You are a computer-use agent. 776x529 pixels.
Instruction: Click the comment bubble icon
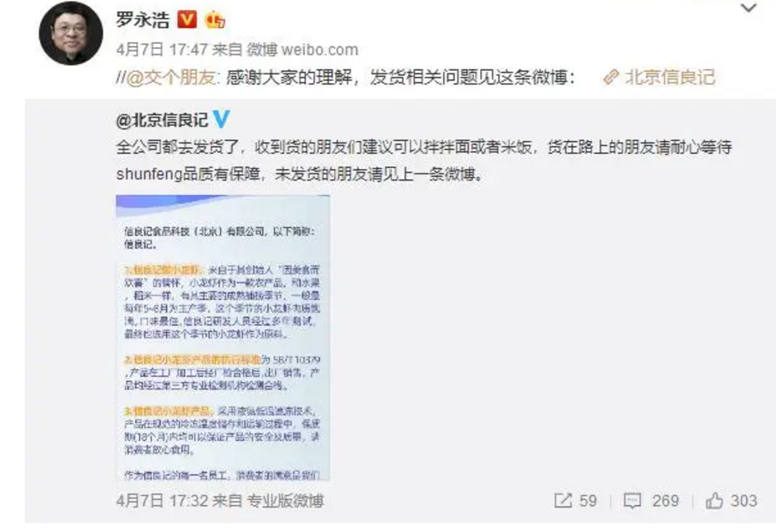[632, 501]
